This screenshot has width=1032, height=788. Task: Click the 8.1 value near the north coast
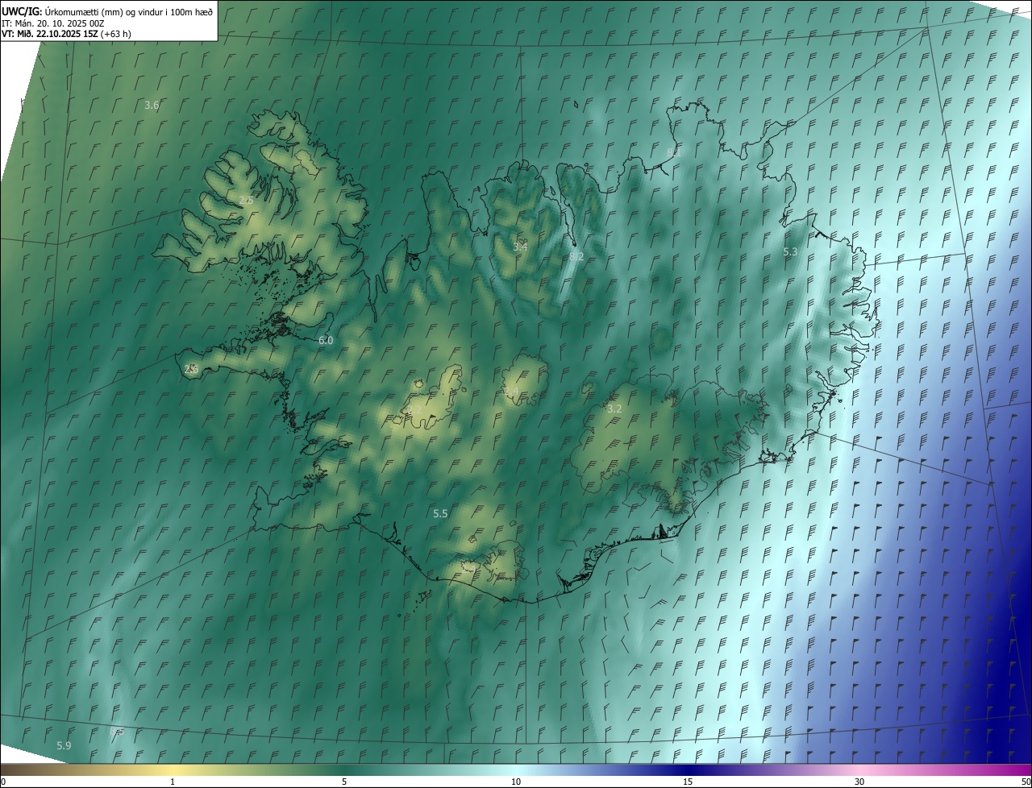point(674,151)
